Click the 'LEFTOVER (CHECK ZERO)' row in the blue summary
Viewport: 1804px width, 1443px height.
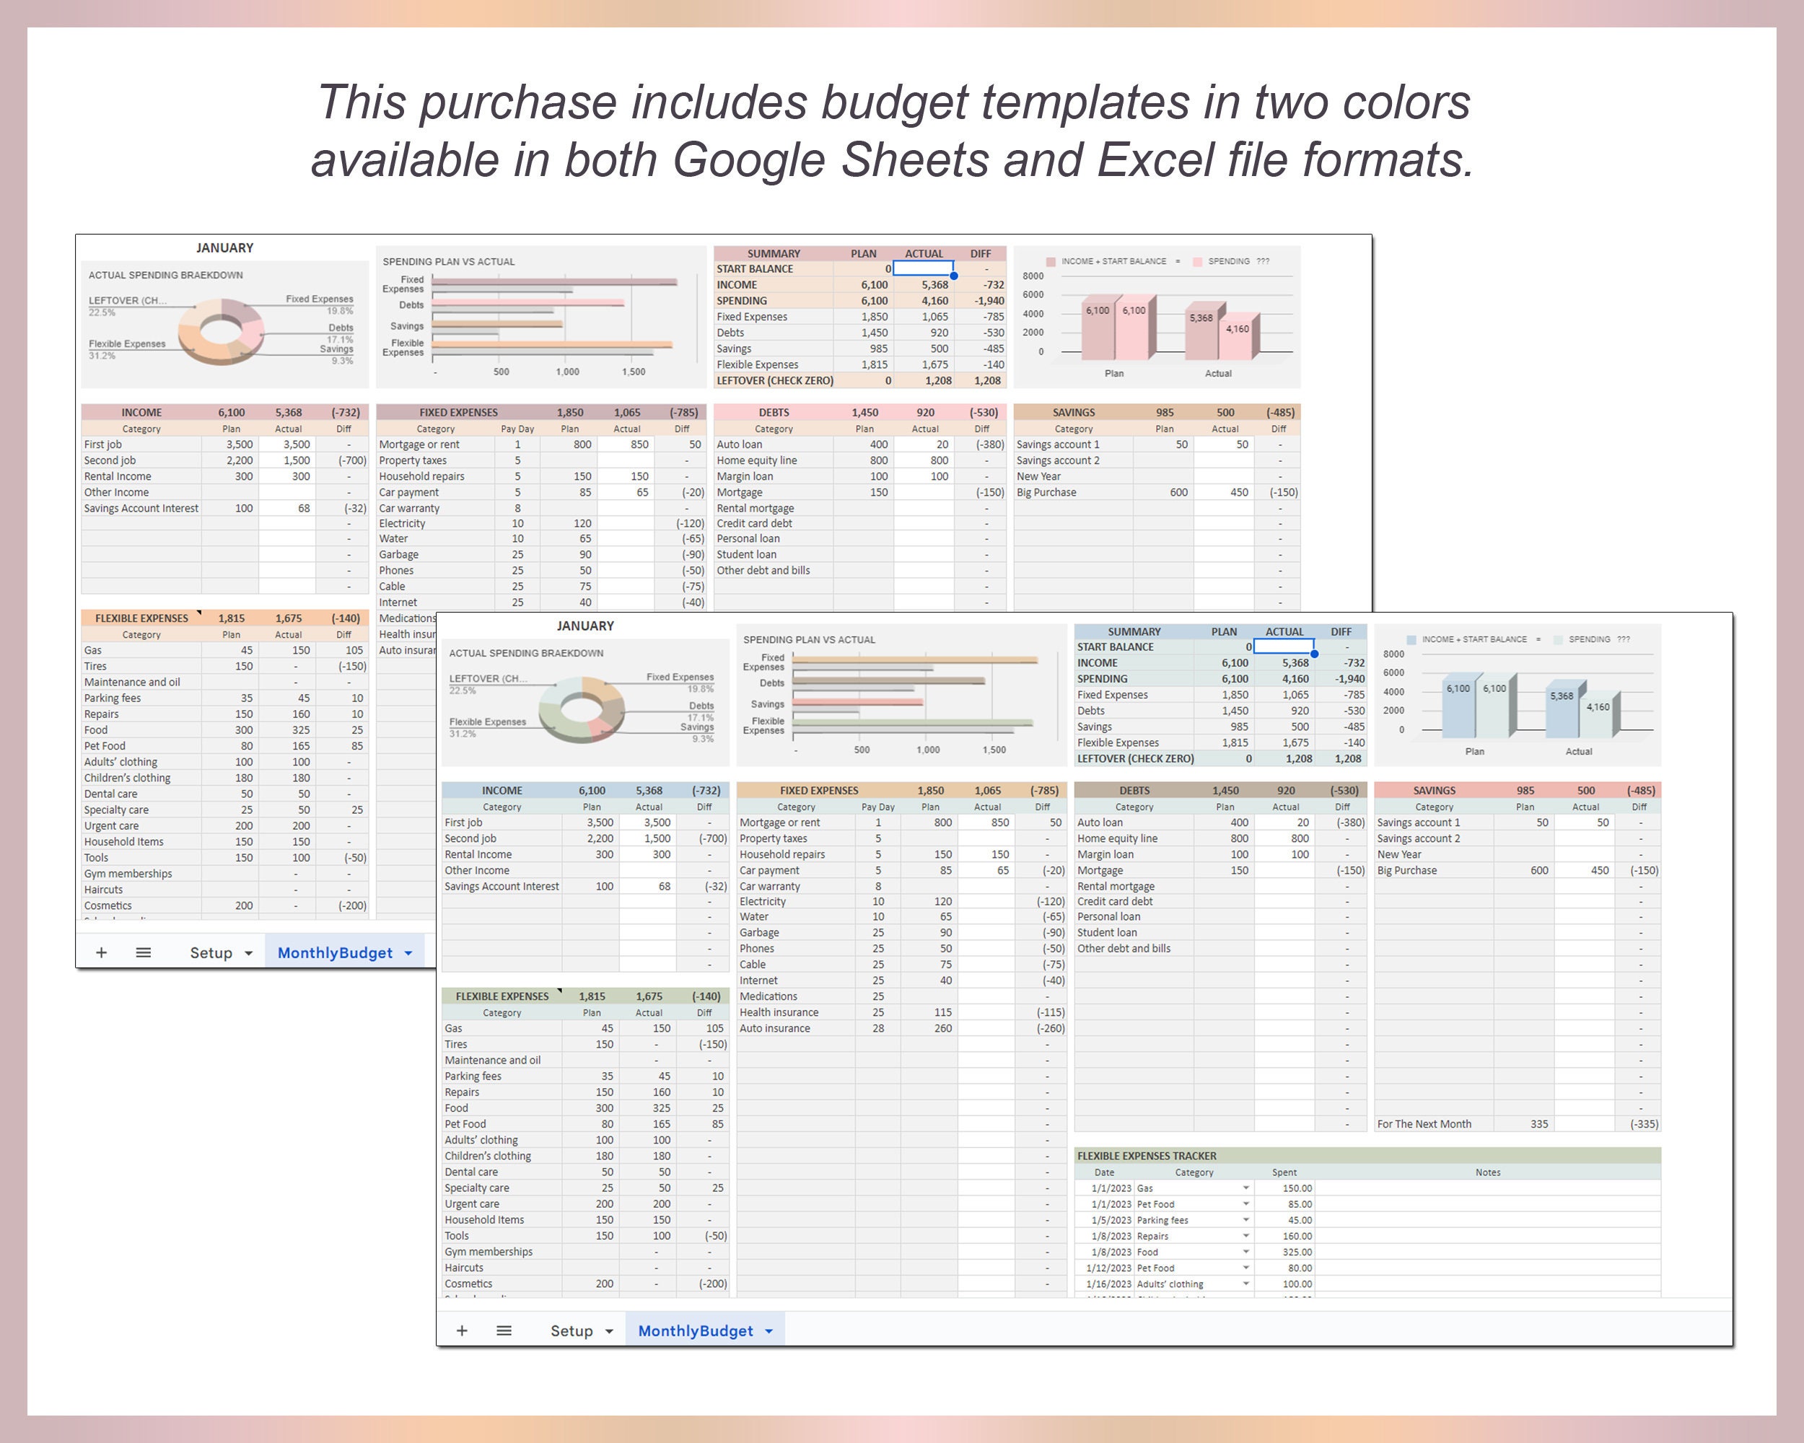[1221, 759]
